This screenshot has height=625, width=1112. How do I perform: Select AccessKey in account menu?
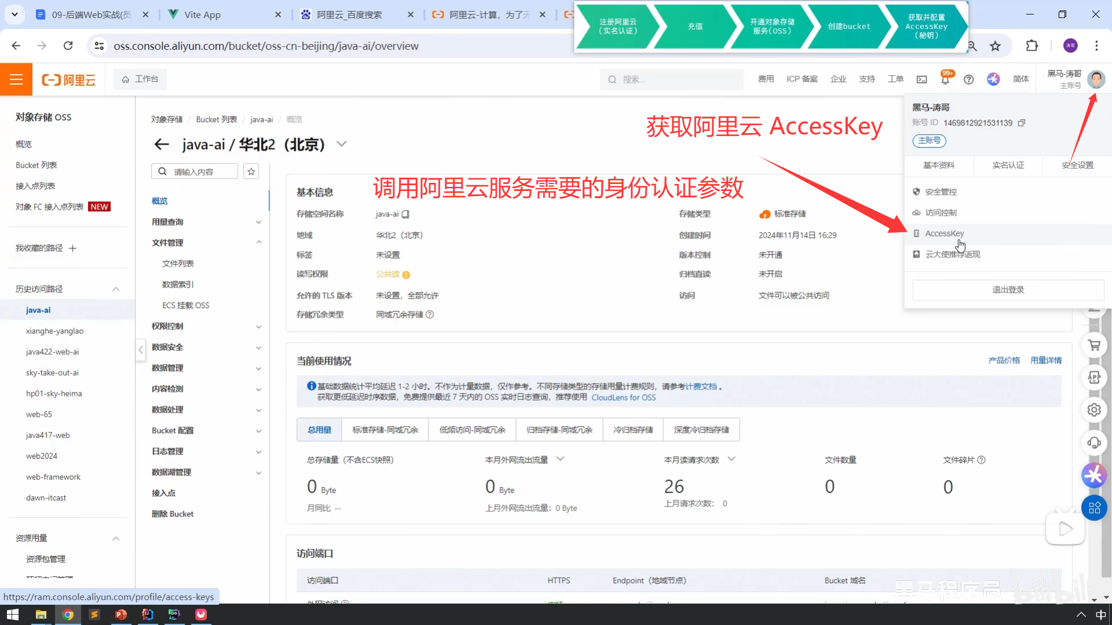tap(944, 233)
